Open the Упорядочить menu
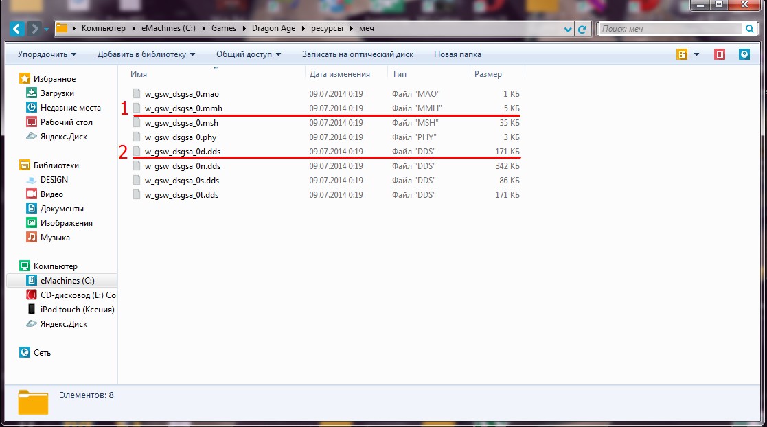 coord(47,54)
